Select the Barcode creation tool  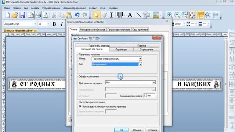tap(120, 15)
